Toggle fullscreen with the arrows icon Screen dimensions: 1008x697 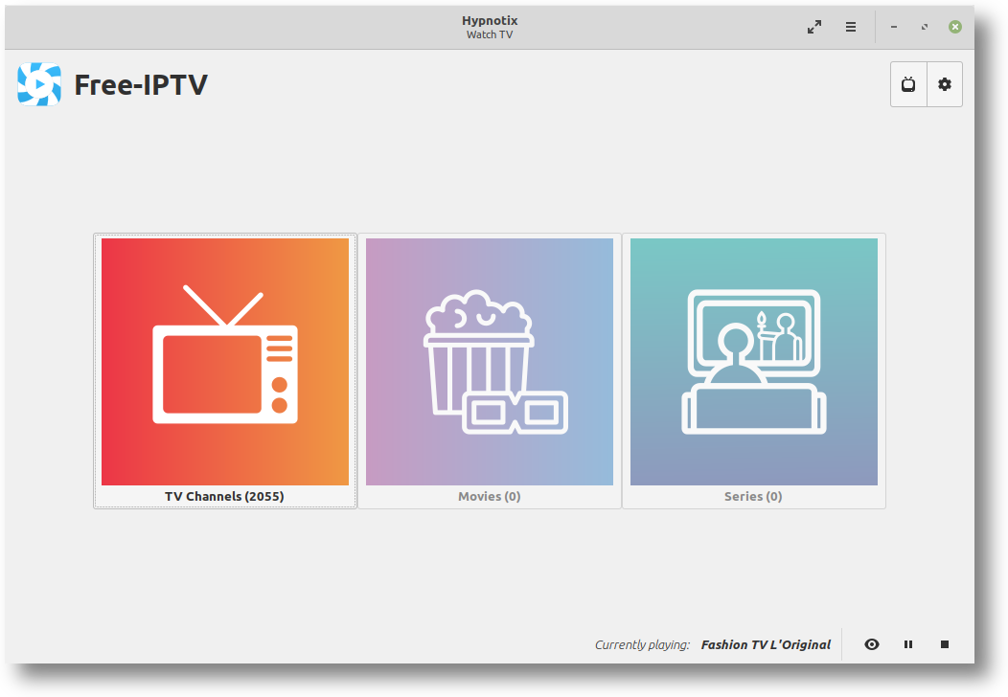[814, 27]
